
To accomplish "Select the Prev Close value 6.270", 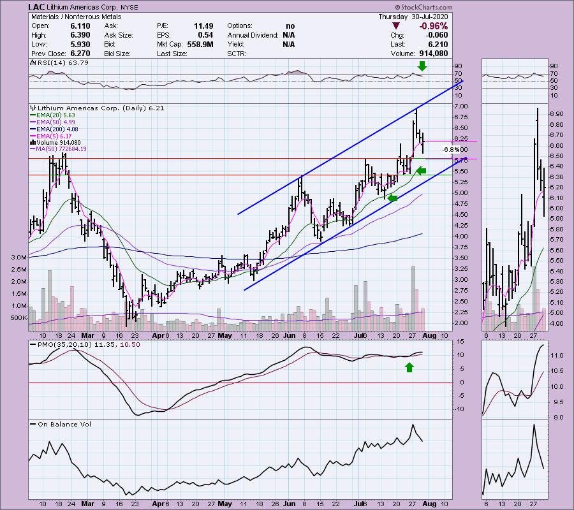I will 80,54.
